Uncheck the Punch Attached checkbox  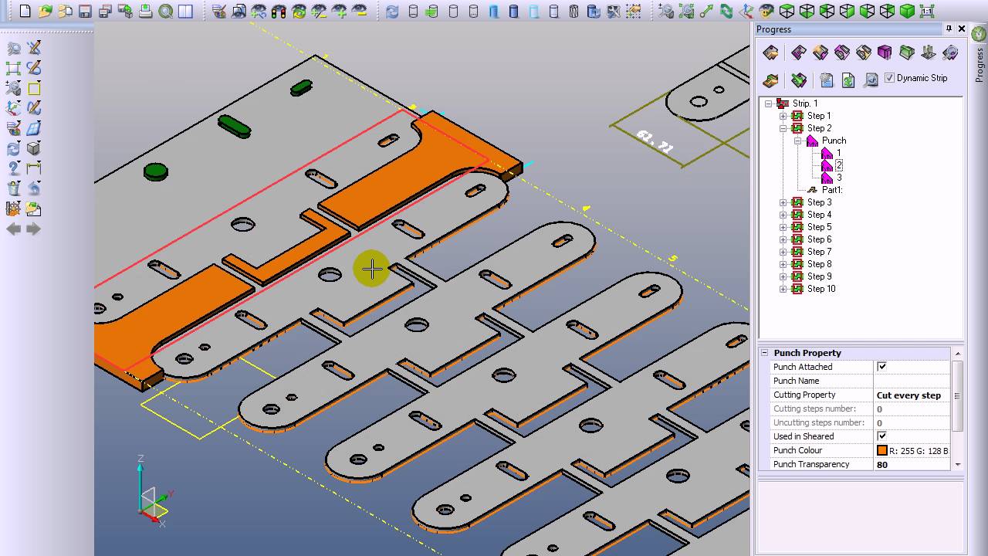pyautogui.click(x=881, y=367)
